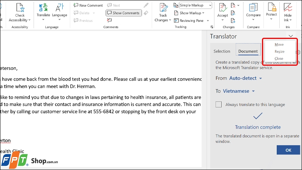Click the Accept change icon
Screen dimensions: 302x170
point(223,8)
